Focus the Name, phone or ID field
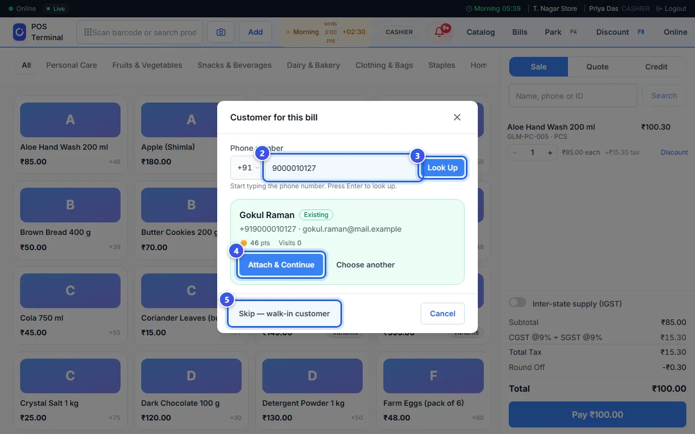This screenshot has height=434, width=695. pos(573,95)
